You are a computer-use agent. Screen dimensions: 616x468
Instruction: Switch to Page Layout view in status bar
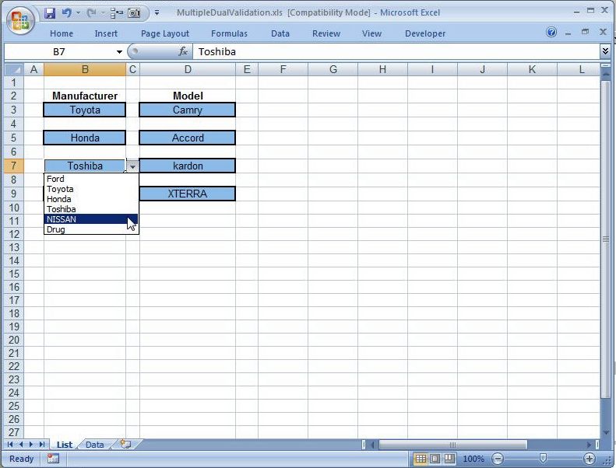click(x=435, y=459)
